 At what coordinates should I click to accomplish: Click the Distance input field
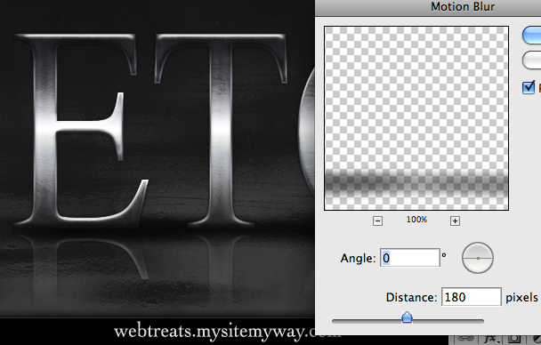[x=472, y=297]
